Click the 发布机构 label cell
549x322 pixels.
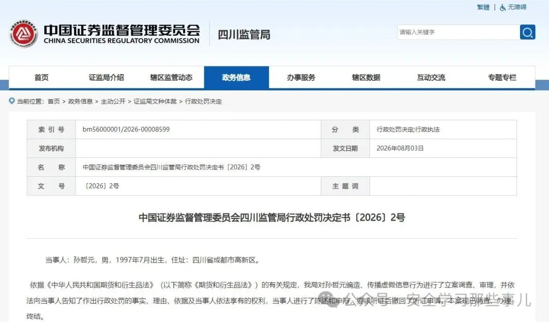point(51,148)
